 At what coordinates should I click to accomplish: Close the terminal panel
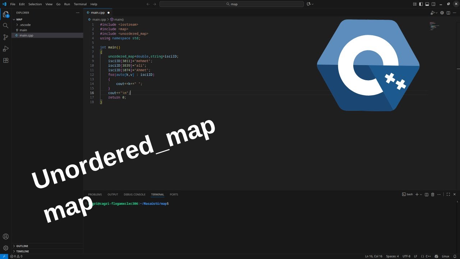(455, 194)
